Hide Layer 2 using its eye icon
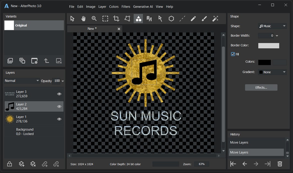The width and height of the screenshot is (293, 173). (59, 107)
